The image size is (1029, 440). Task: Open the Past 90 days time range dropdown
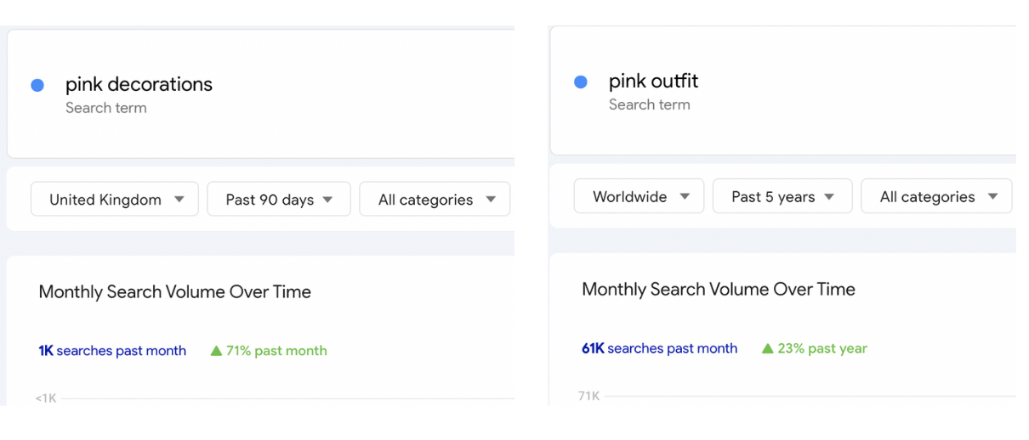[x=279, y=200]
